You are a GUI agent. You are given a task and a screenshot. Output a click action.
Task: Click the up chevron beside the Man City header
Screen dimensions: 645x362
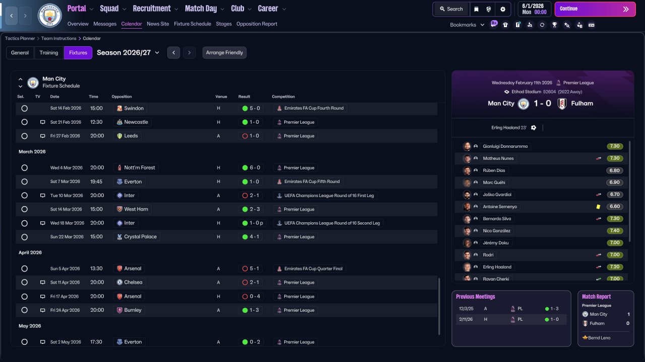20,79
